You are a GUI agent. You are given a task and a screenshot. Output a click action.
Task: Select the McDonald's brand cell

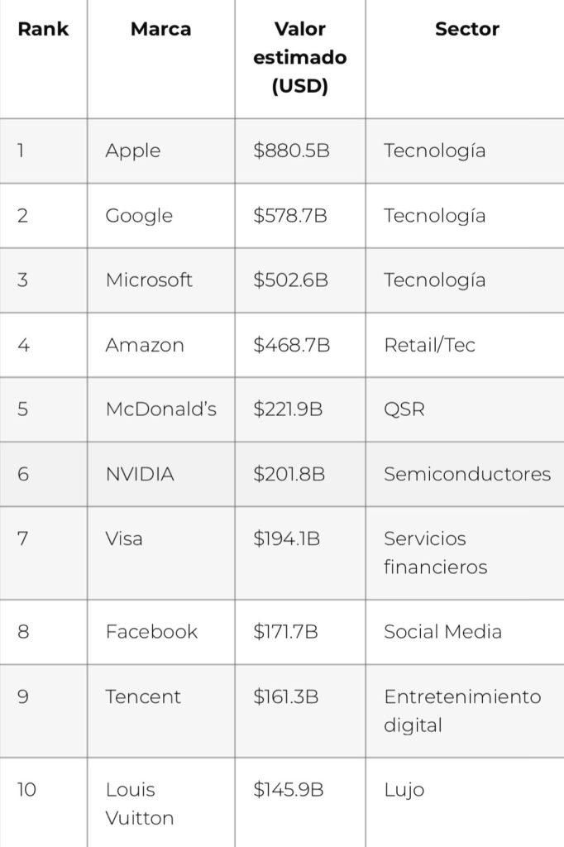pyautogui.click(x=161, y=409)
